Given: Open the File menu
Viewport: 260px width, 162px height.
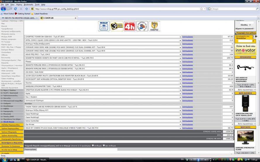Looking at the screenshot, I should click(x=2, y=5).
